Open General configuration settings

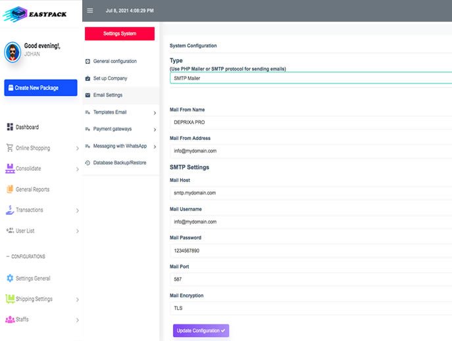tap(114, 61)
